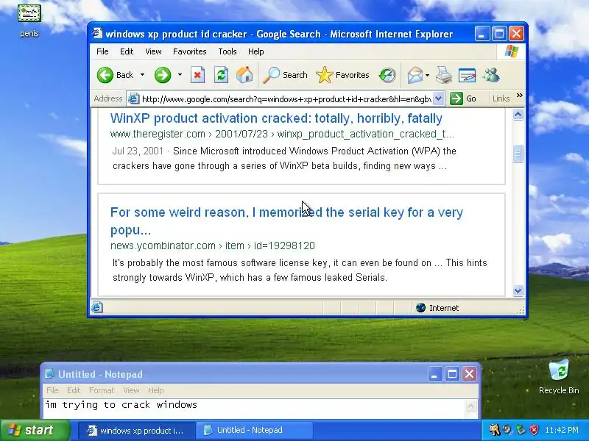Select the Recycle Bin desktop icon
Screen dimensions: 589x441
pyautogui.click(x=559, y=376)
